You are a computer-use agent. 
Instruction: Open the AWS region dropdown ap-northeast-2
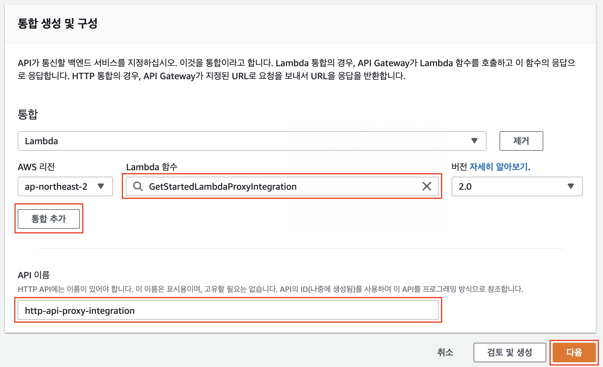pyautogui.click(x=65, y=186)
